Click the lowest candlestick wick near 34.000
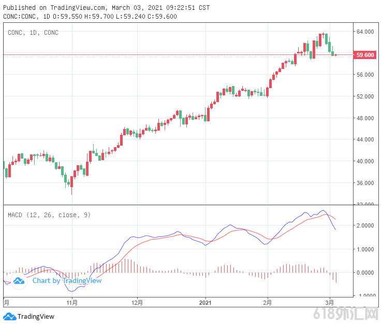The image size is (382, 326). coord(71,192)
